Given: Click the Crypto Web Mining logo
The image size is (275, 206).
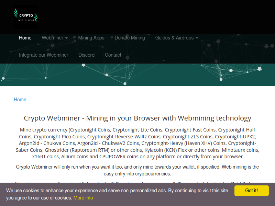Looking at the screenshot, I should coord(26,17).
